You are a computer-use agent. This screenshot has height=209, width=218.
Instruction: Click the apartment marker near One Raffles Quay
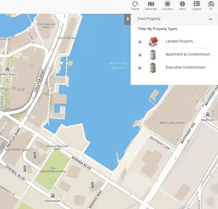pyautogui.click(x=34, y=155)
